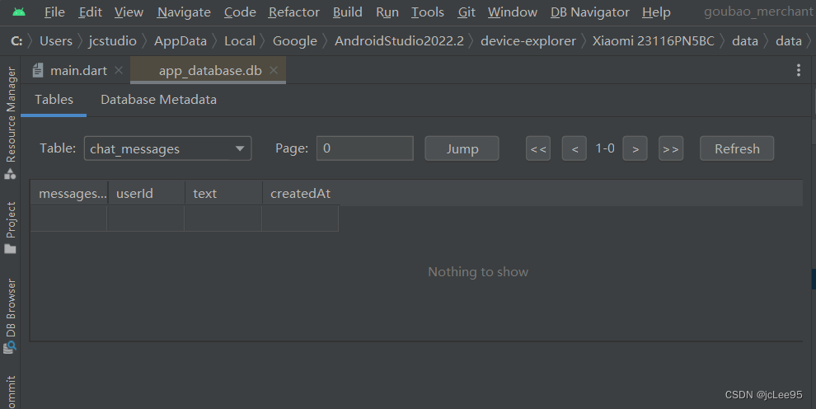The width and height of the screenshot is (816, 409).
Task: Click the Xiaomi 23116PN5BC breadcrumb segment
Action: (653, 40)
